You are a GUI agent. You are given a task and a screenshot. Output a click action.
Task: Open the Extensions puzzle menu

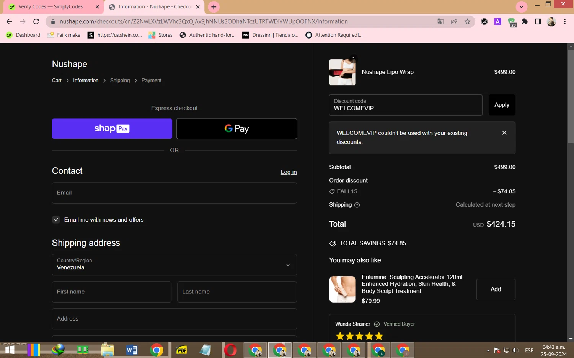click(x=525, y=22)
